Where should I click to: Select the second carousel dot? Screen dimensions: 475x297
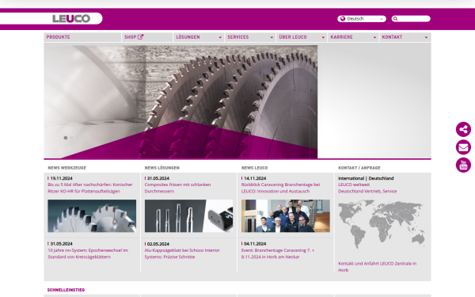[71, 138]
